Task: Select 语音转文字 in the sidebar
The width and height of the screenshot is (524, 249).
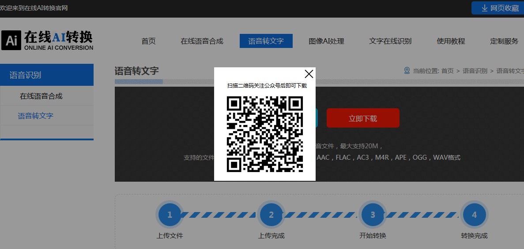Action: [35, 116]
